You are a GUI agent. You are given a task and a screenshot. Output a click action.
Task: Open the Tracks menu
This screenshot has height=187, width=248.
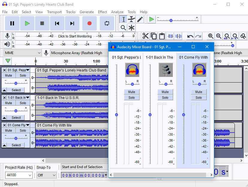click(x=71, y=12)
